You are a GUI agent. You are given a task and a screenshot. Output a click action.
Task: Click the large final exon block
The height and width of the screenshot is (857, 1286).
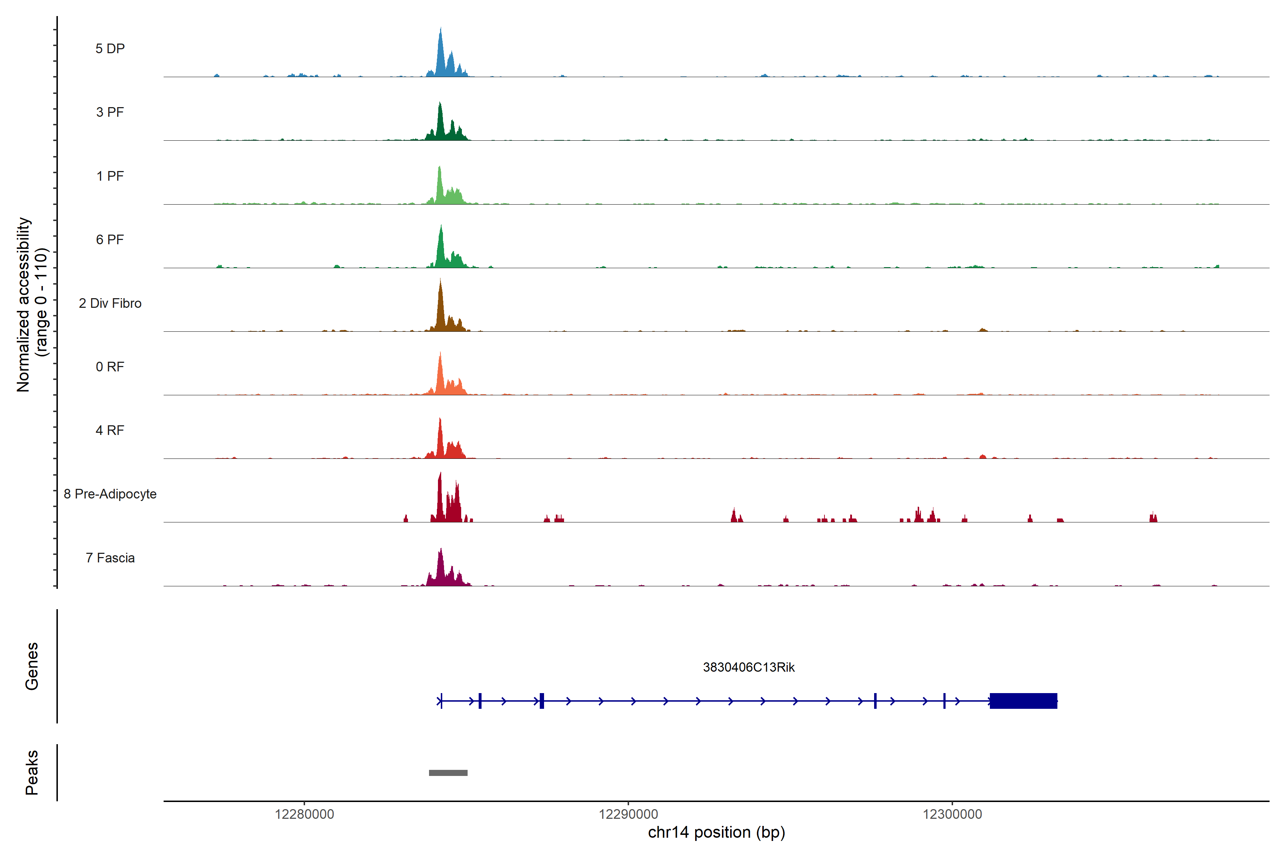1023,701
